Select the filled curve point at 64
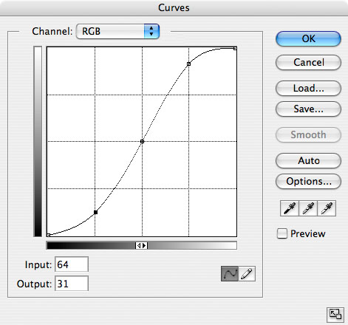Viewport: 348px width, 325px height. tap(95, 212)
